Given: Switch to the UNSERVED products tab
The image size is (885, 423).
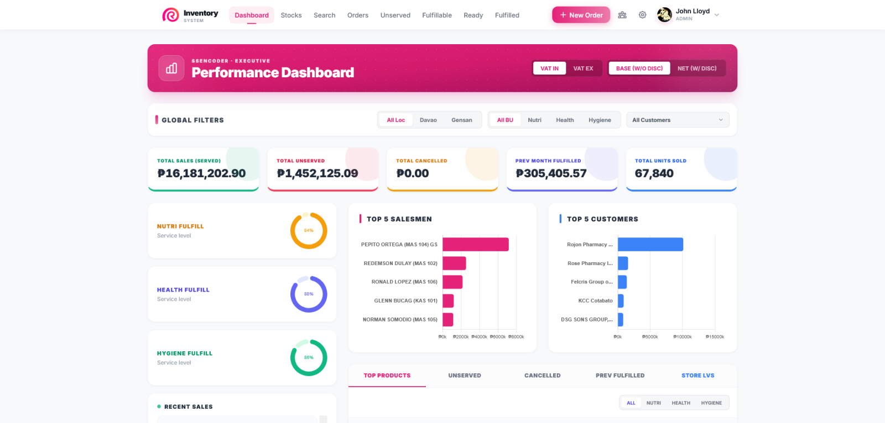Looking at the screenshot, I should [x=465, y=376].
